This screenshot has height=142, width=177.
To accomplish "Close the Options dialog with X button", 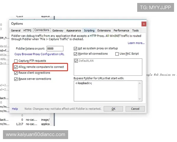I will 144,24.
